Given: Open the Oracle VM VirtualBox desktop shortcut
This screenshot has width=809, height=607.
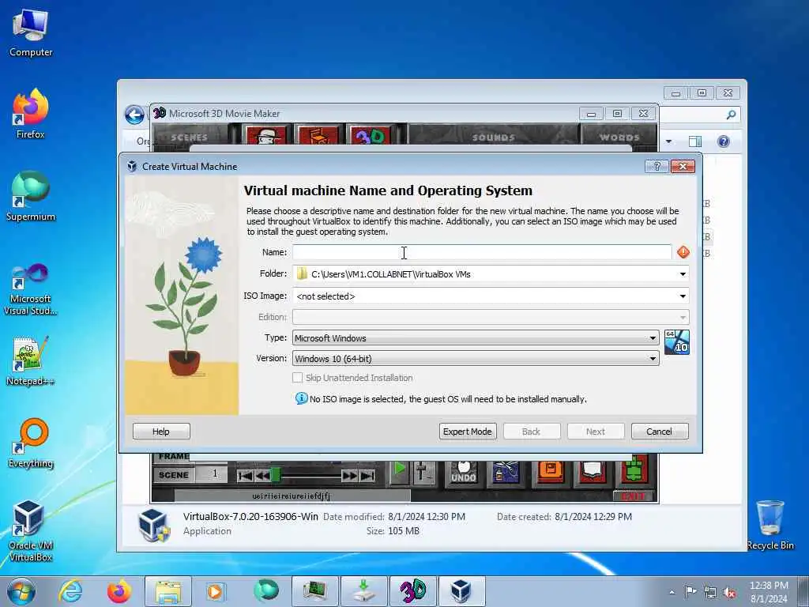Looking at the screenshot, I should 31,532.
